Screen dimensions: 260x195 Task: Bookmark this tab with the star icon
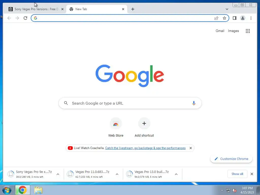coord(224,18)
